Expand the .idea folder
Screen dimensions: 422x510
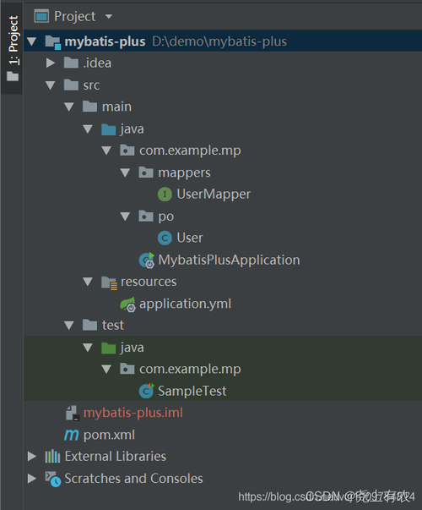[51, 63]
